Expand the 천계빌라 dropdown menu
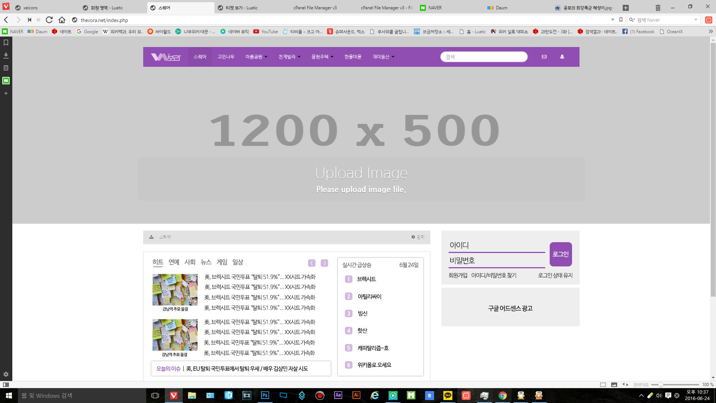 tap(289, 57)
